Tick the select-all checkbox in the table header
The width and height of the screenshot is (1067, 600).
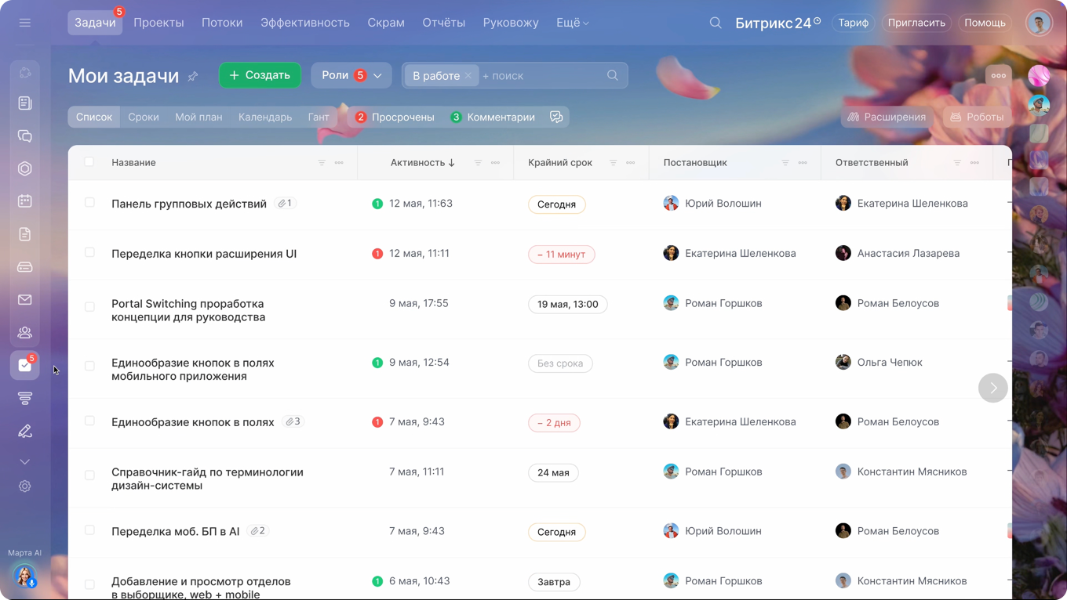click(89, 162)
